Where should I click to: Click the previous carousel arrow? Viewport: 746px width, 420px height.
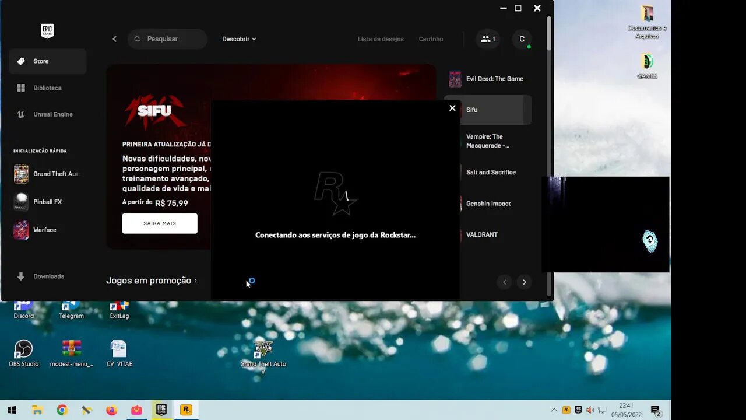[x=505, y=282]
